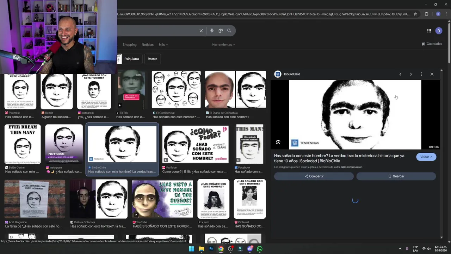Open Guardados saved items
Image resolution: width=451 pixels, height=254 pixels.
(x=432, y=44)
